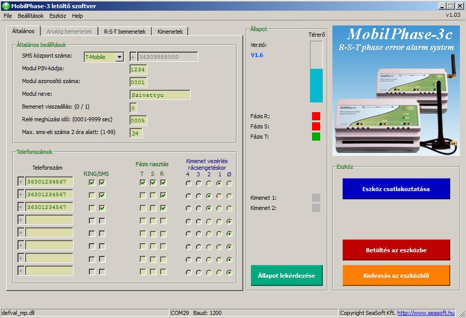Viewport: 466px width, 318px height.
Task: Click the Térerő signal strength bar
Action: point(316,72)
